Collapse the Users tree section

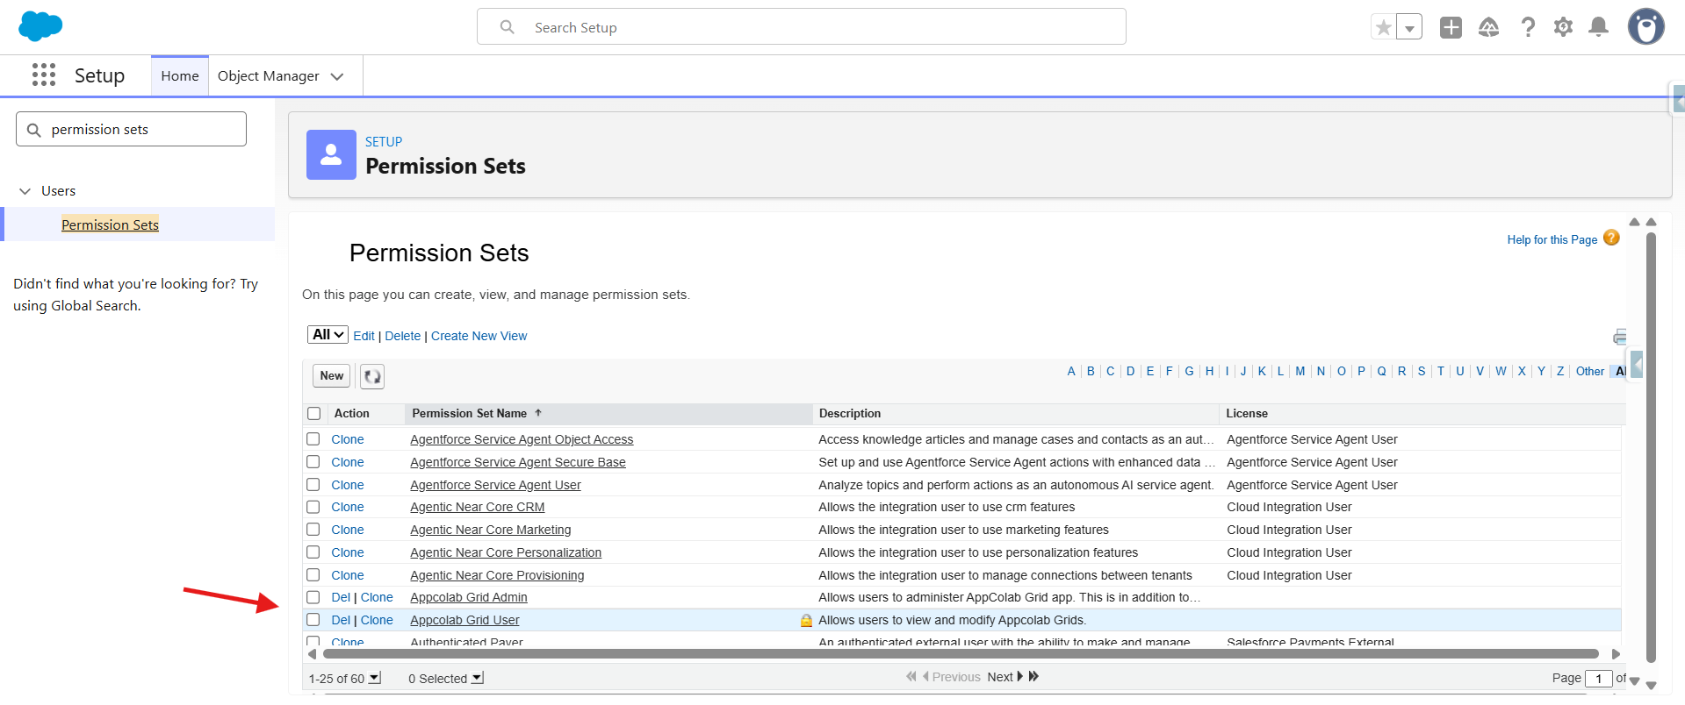click(x=25, y=191)
